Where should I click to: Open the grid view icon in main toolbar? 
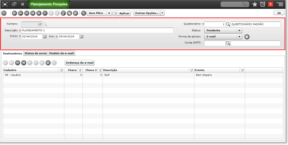(4, 13)
